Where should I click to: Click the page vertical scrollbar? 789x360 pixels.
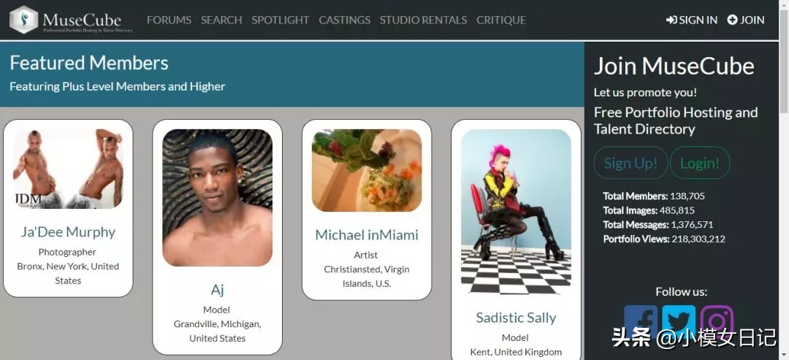[784, 180]
